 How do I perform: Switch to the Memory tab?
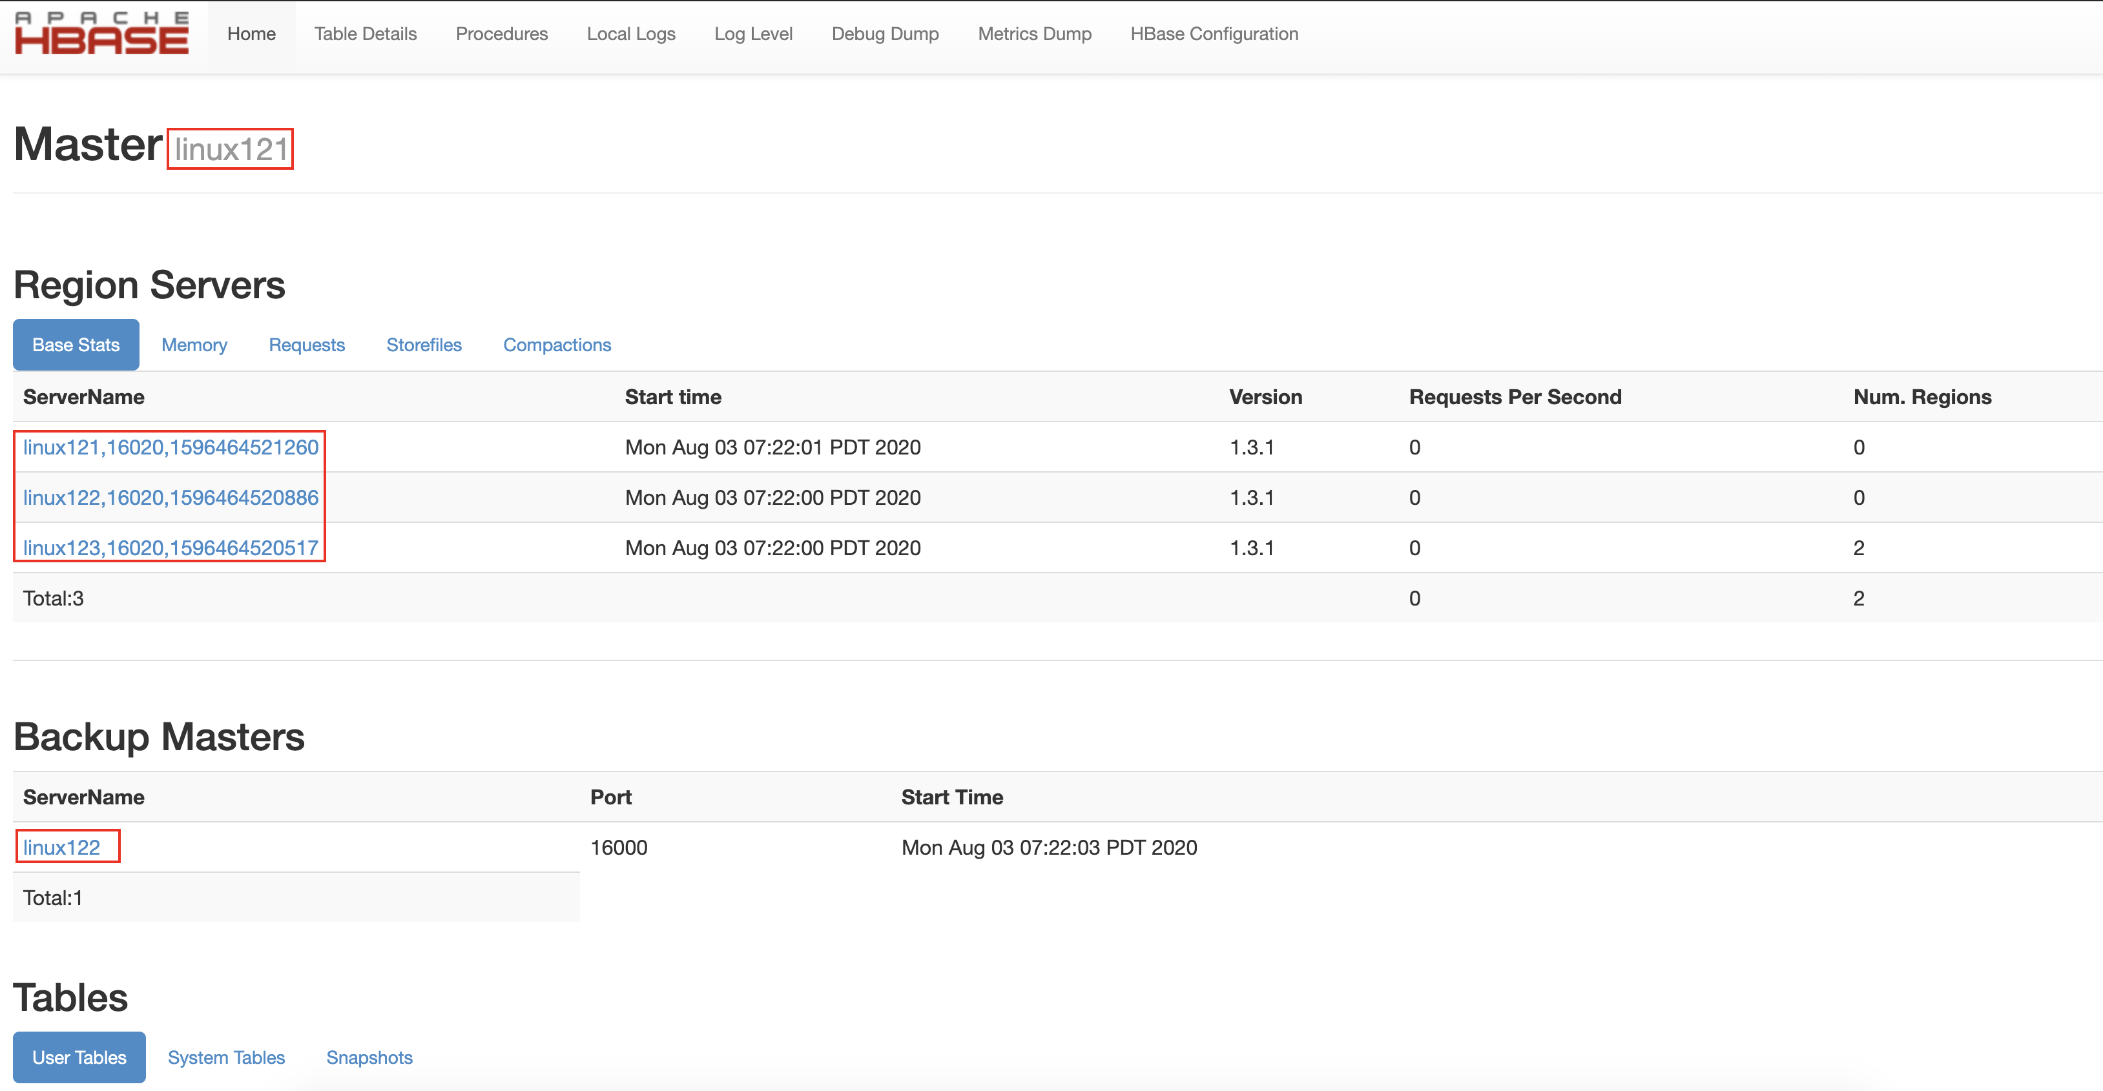tap(194, 344)
